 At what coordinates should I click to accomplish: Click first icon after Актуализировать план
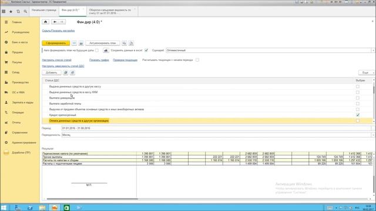tap(124, 43)
